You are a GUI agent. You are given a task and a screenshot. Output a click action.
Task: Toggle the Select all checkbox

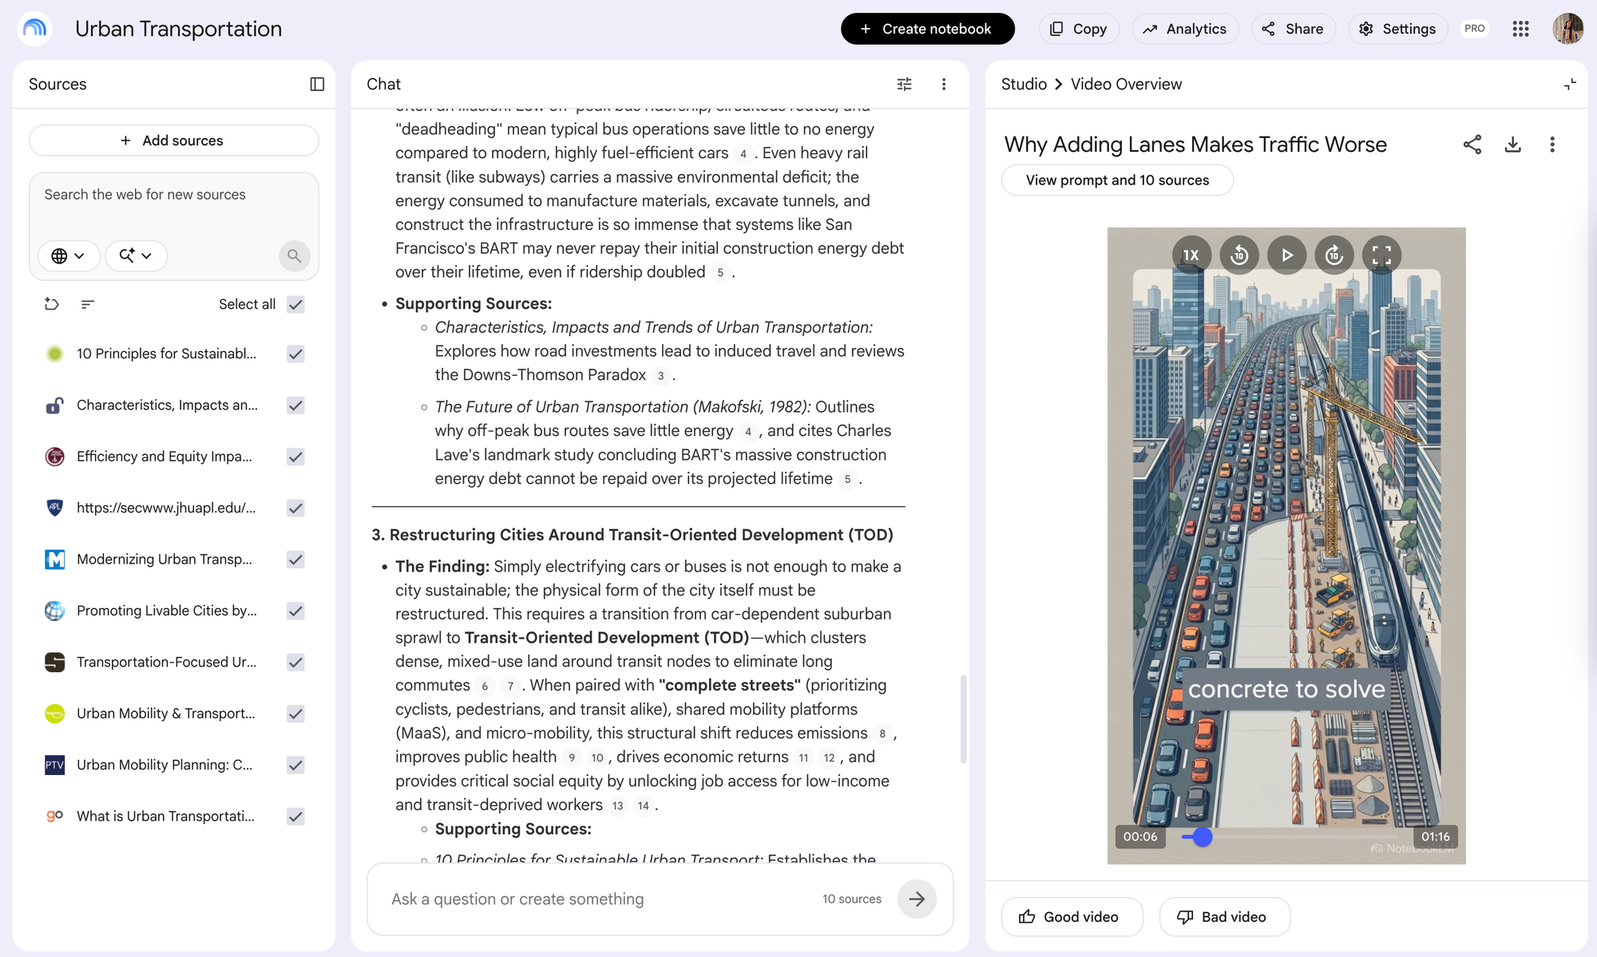point(295,304)
